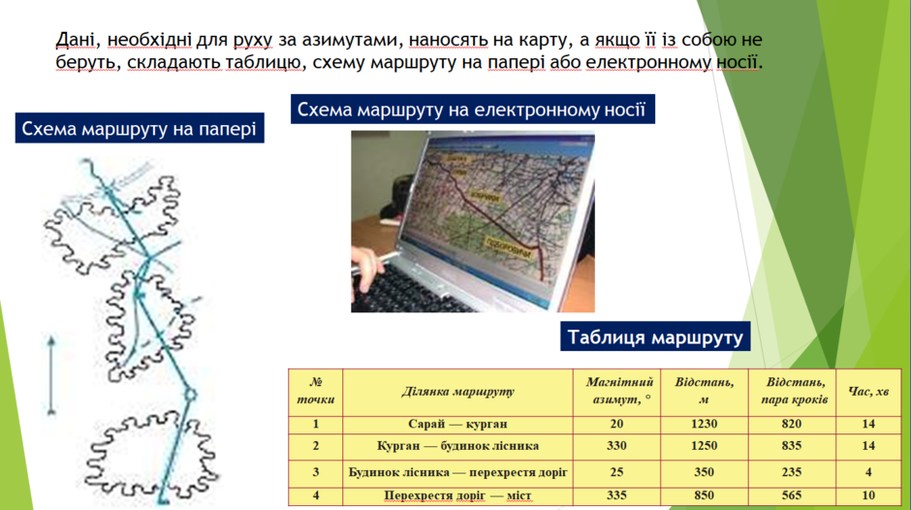This screenshot has height=510, width=911.
Task: Select the paper route scheme drawing
Action: click(131, 332)
